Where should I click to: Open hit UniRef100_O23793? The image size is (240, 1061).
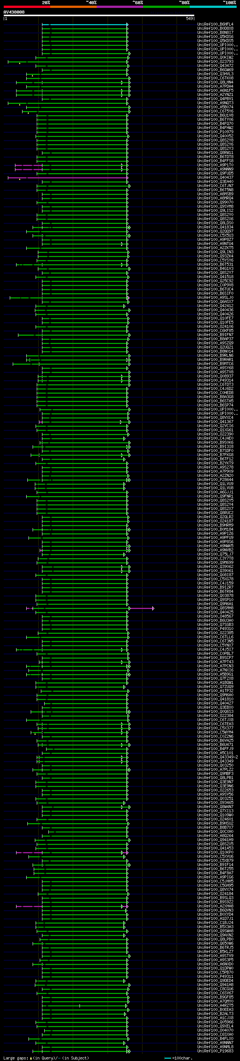pyautogui.click(x=215, y=61)
